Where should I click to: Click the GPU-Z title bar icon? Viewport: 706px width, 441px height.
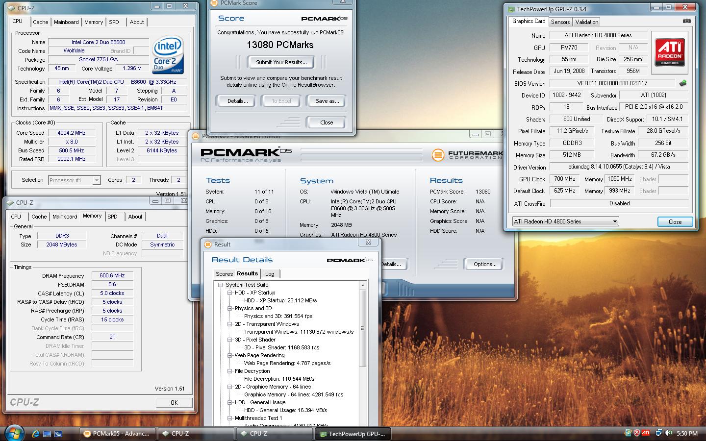511,9
